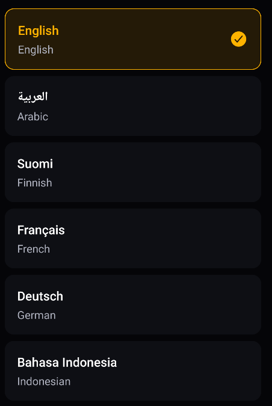Click the orange border of the selected card
This screenshot has width=272, height=406.
[x=133, y=9]
